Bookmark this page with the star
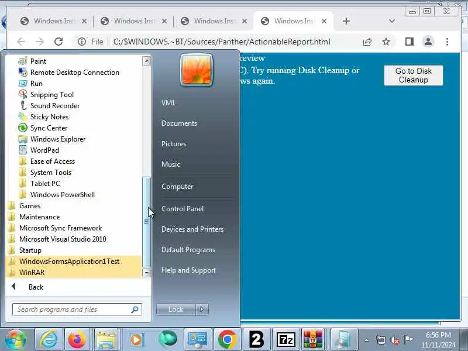 [x=386, y=42]
